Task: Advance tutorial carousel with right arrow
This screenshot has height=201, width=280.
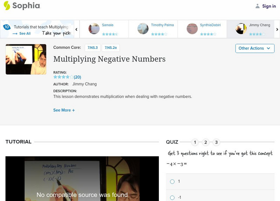Action: [x=277, y=29]
